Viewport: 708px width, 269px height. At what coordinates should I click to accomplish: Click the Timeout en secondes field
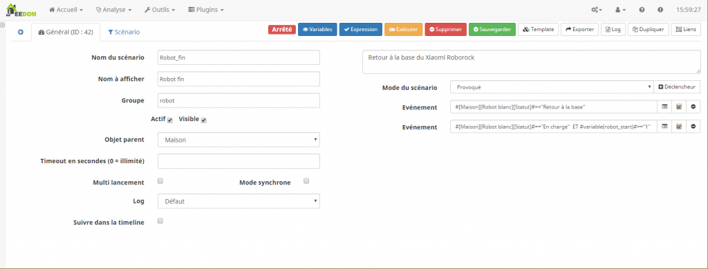pos(239,161)
